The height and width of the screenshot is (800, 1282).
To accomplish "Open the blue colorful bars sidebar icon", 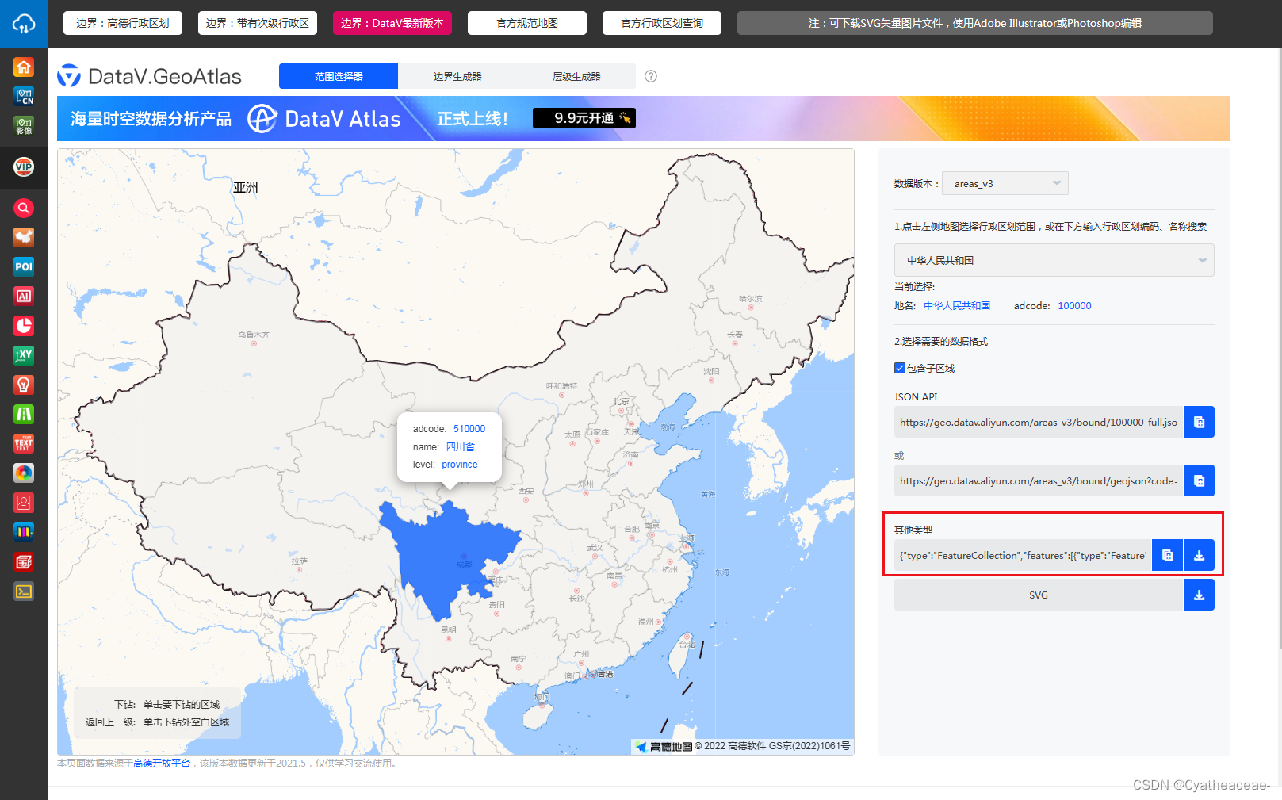I will click(24, 532).
